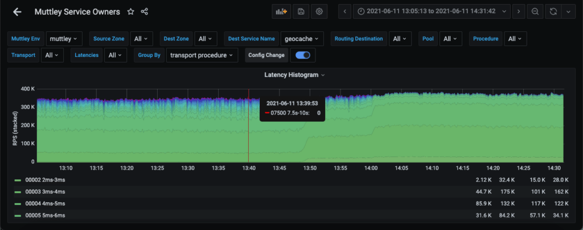
Task: Click the 00005 5ms-6ms color swatch
Action: pyautogui.click(x=18, y=215)
